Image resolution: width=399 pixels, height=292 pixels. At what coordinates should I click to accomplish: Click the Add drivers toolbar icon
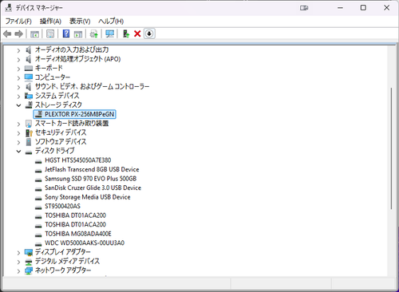pos(126,34)
